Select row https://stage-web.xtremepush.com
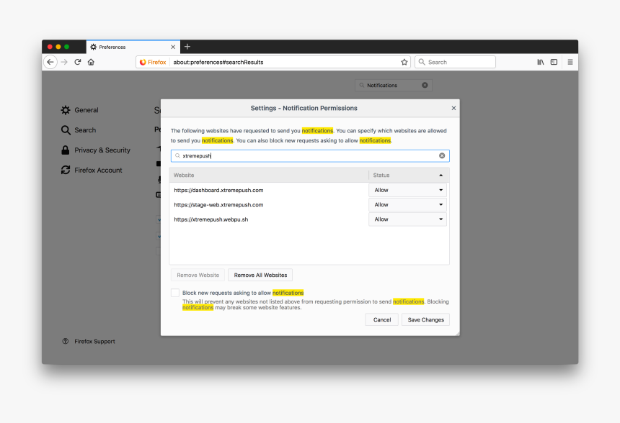The height and width of the screenshot is (423, 620). click(270, 204)
